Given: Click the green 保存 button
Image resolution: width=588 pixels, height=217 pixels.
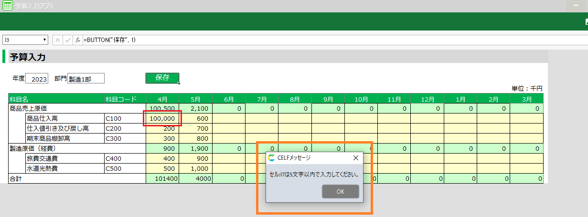Looking at the screenshot, I should pos(162,78).
